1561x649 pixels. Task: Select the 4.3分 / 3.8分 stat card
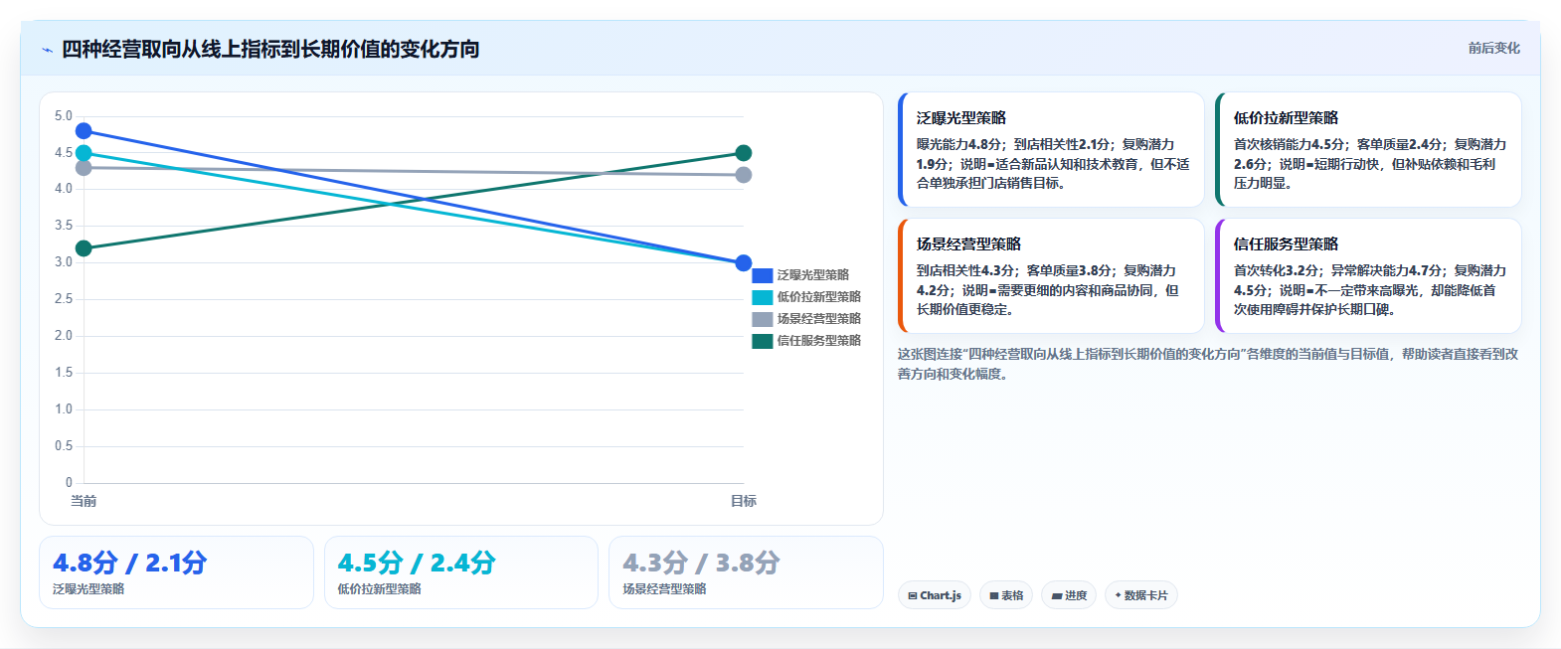coord(746,572)
